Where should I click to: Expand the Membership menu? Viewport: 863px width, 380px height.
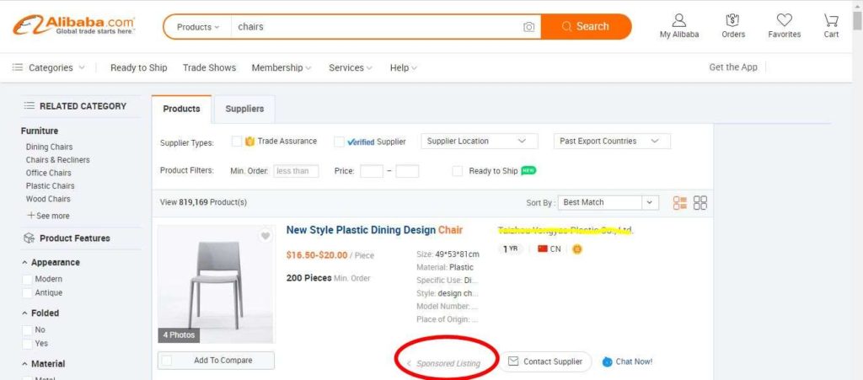281,67
